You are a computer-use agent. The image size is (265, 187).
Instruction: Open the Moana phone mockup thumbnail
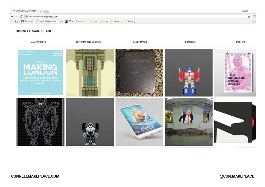click(139, 122)
